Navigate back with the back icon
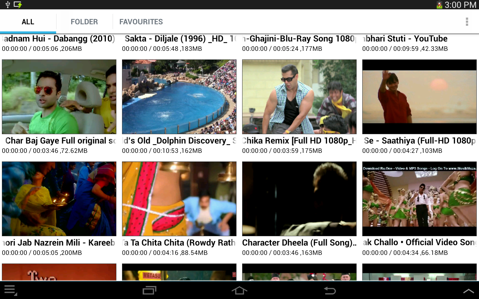 [329, 290]
